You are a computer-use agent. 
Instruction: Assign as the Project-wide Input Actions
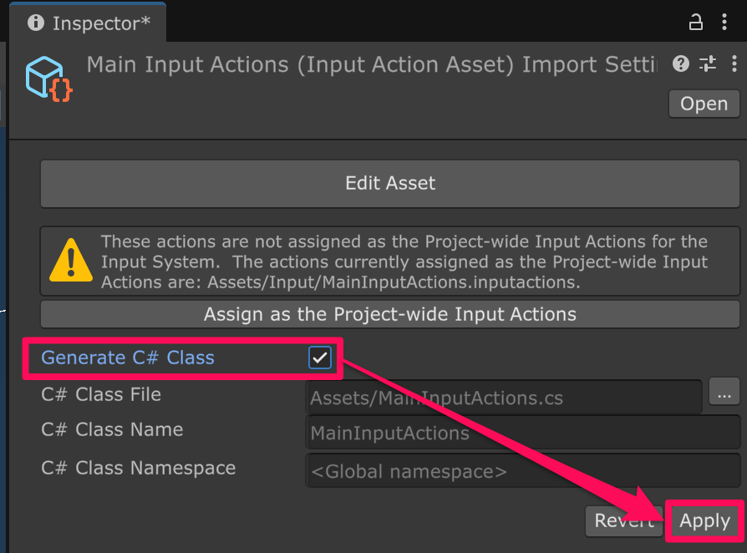coord(390,315)
